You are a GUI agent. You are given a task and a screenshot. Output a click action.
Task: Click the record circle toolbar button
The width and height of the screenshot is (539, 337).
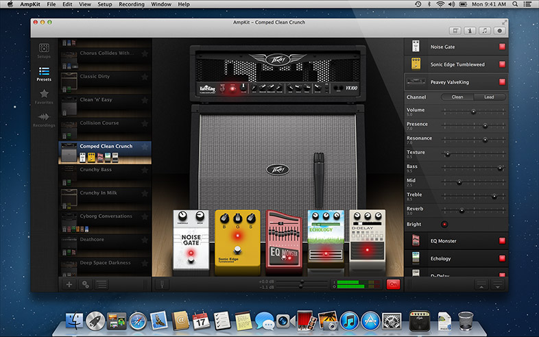(499, 31)
